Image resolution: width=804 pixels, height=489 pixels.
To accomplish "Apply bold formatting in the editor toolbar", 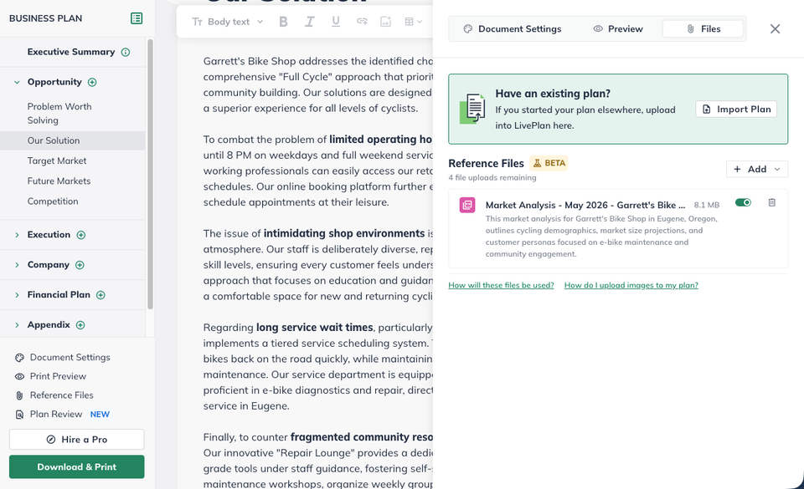I will click(x=283, y=22).
